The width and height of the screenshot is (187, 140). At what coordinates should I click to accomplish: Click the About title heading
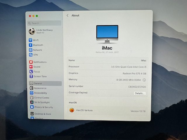[x=75, y=15]
